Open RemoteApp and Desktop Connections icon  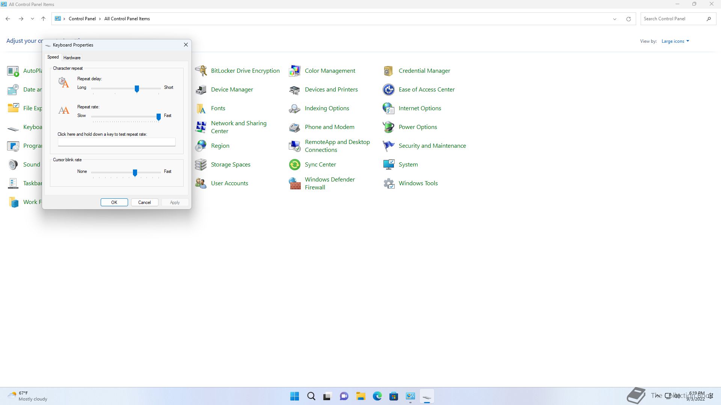click(x=295, y=146)
